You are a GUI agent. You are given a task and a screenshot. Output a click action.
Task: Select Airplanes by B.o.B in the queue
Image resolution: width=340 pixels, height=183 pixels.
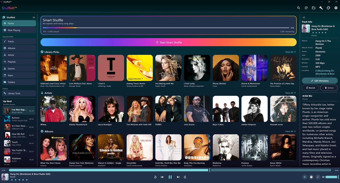coord(19,159)
